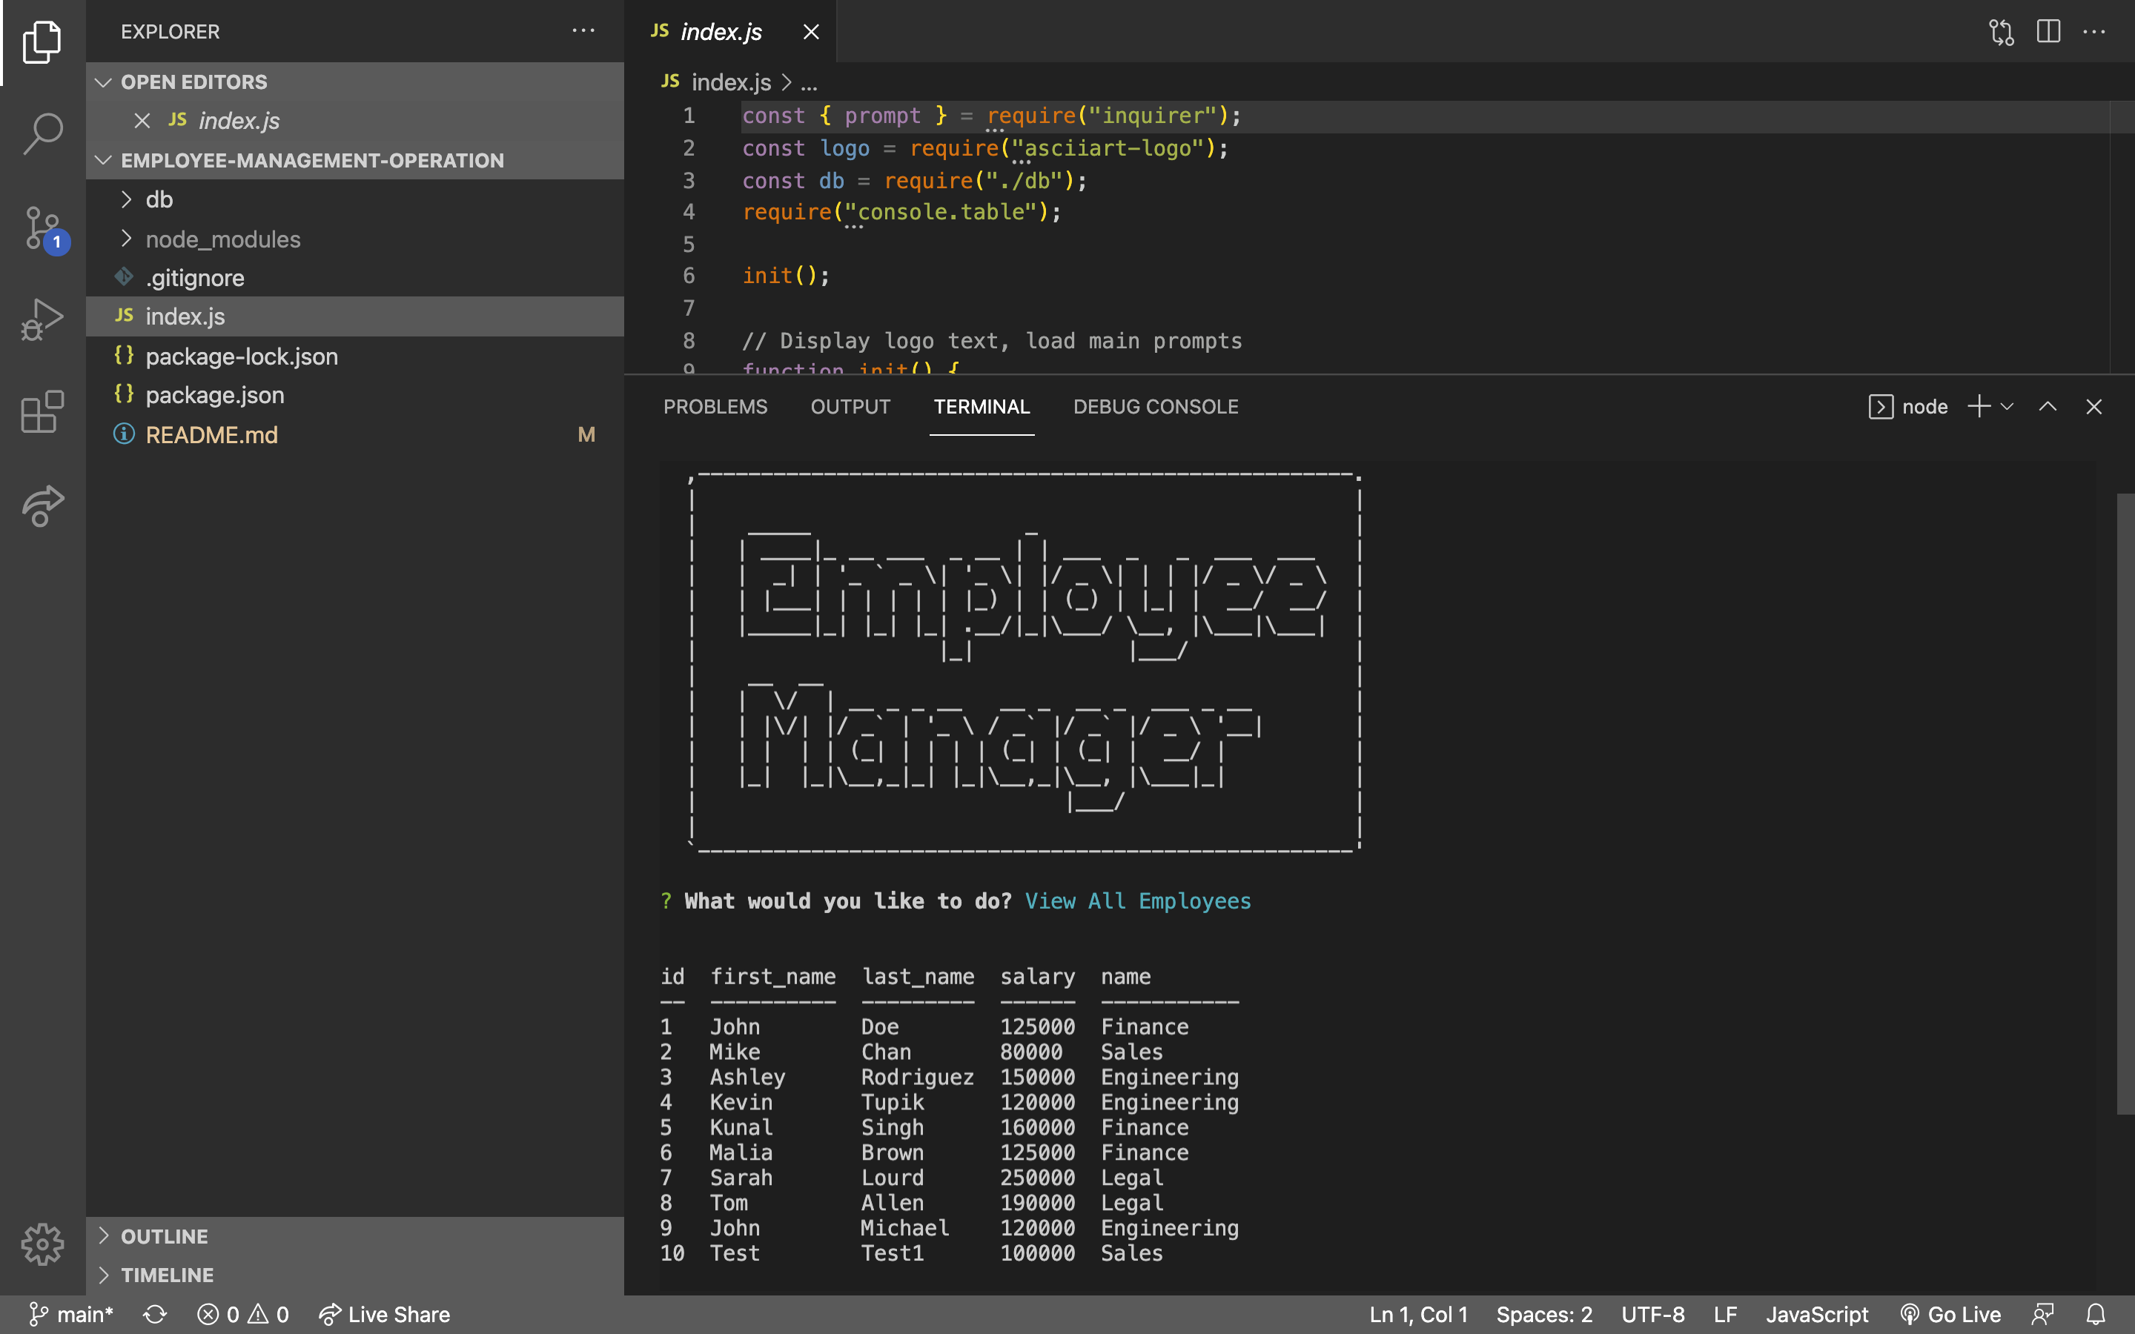The image size is (2135, 1334).
Task: Switch to the Problems tab
Action: [715, 407]
